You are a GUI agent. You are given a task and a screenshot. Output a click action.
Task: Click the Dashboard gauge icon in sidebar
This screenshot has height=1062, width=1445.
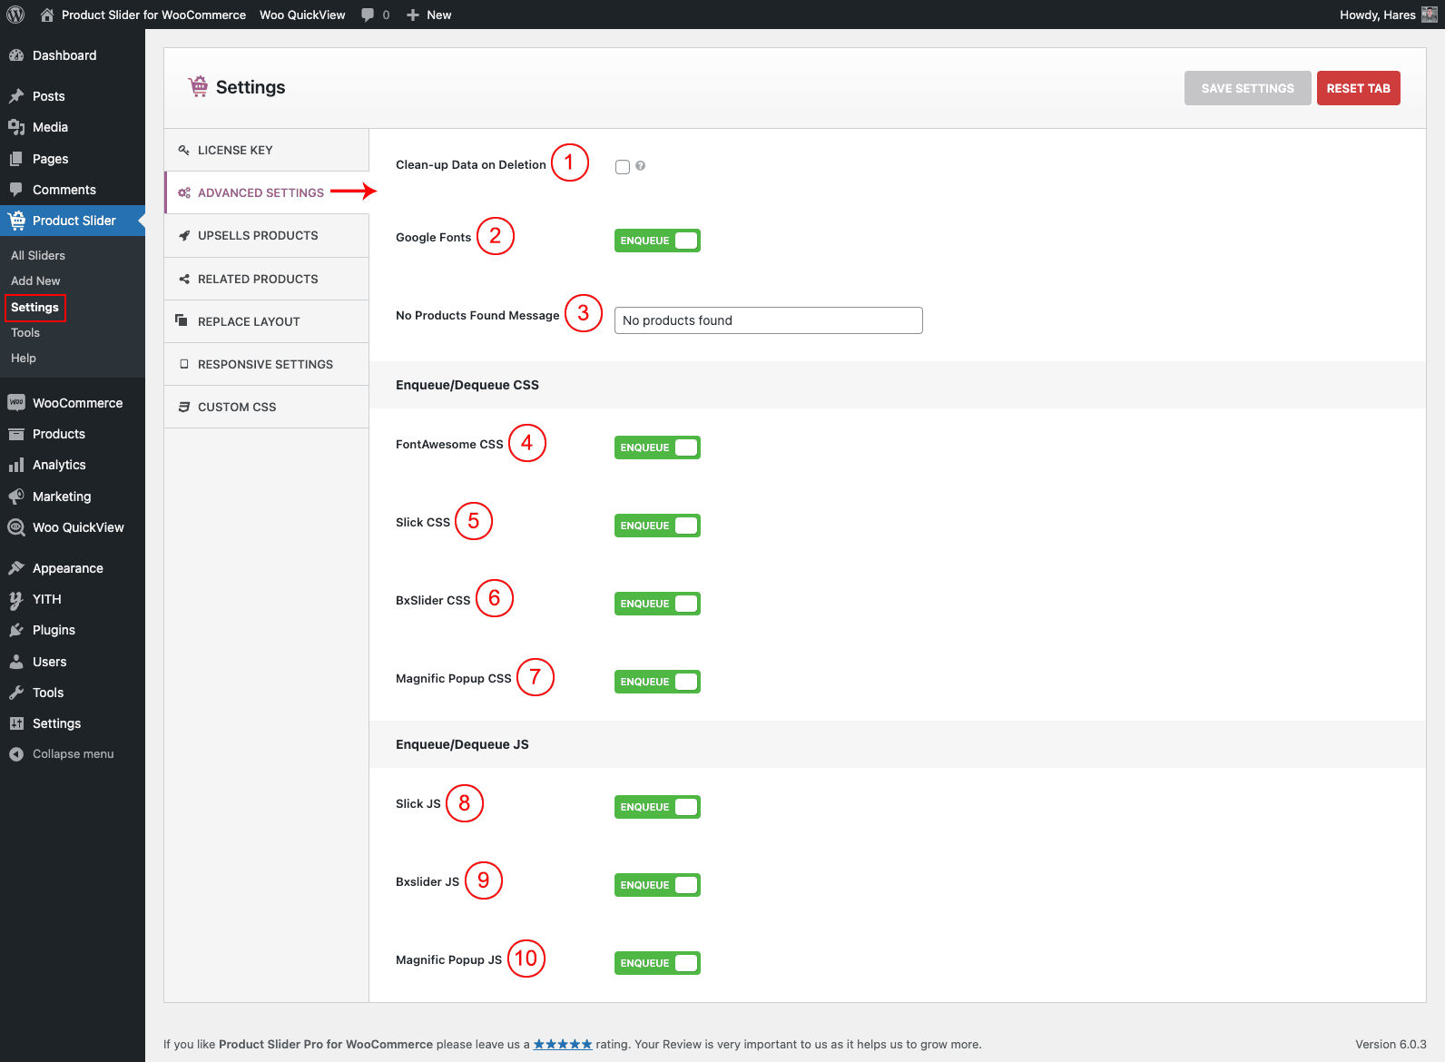[16, 55]
